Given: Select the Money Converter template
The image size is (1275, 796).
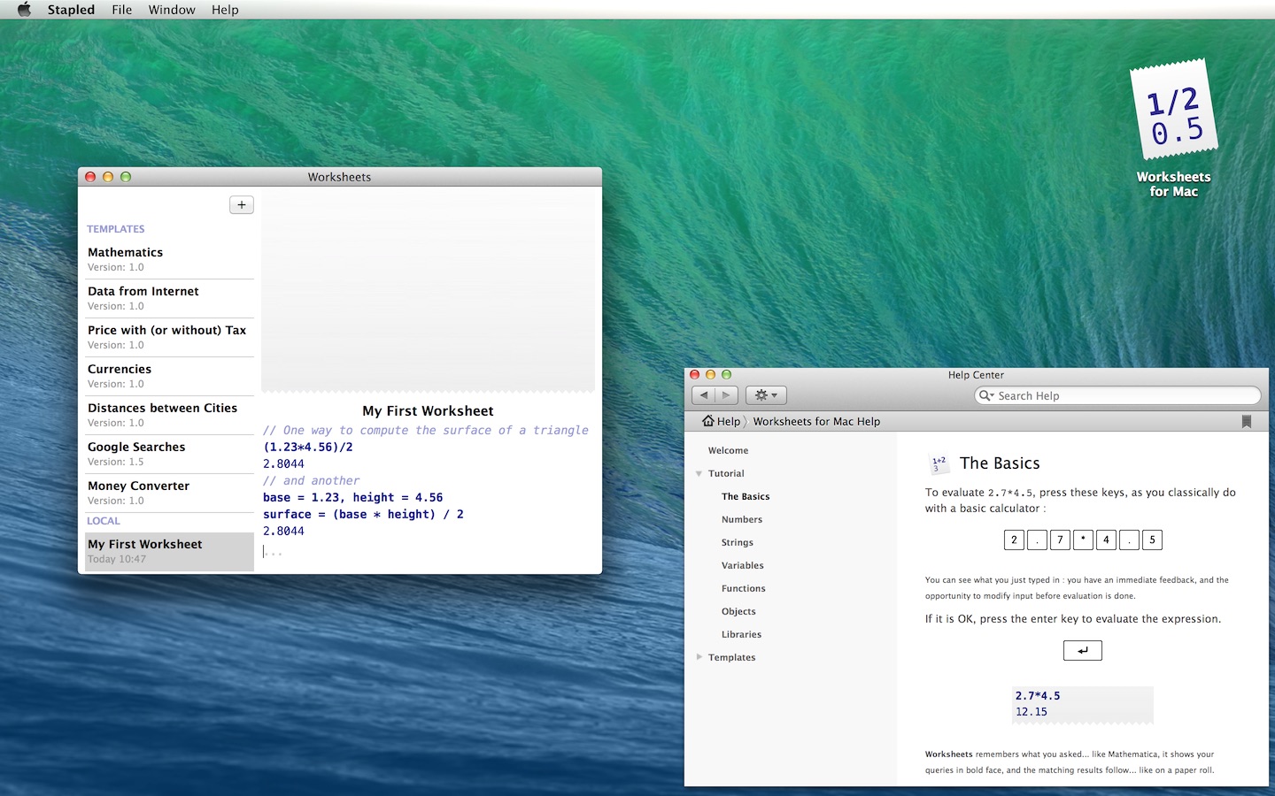Looking at the screenshot, I should (x=169, y=493).
